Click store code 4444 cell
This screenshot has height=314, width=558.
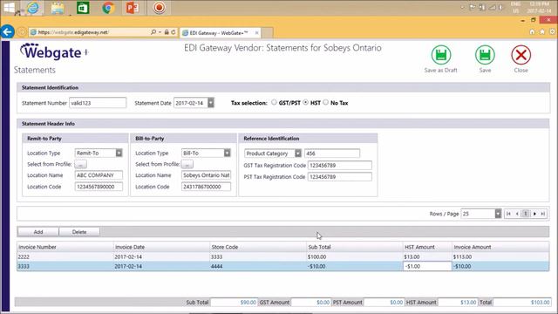pos(258,266)
